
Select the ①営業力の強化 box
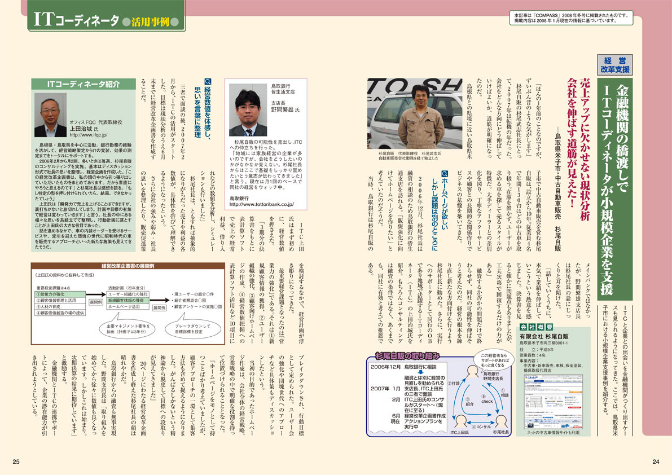[60, 294]
